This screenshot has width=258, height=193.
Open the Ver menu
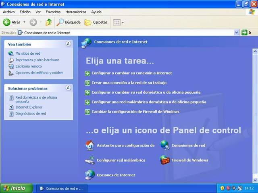(38, 12)
